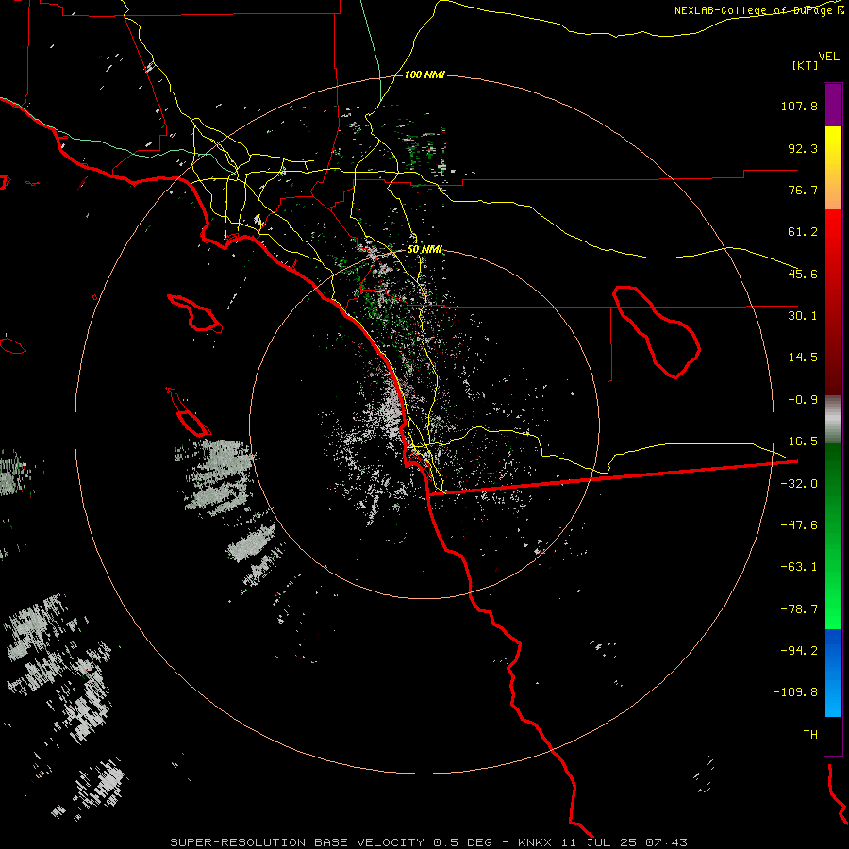Image resolution: width=849 pixels, height=849 pixels.
Task: Pick the green segment of the color bar
Action: tap(833, 536)
